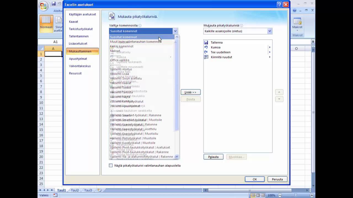The width and height of the screenshot is (353, 198).
Task: Select the Normaali view icon in ribbon
Action: [x=46, y=23]
